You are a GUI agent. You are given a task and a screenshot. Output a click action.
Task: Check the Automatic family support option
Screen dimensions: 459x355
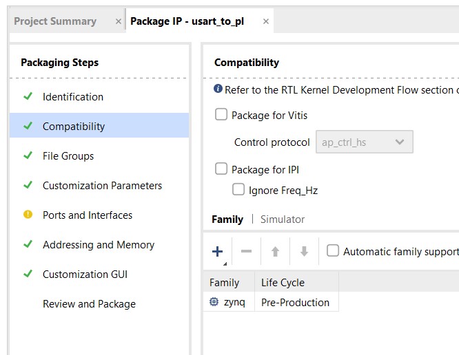point(333,251)
